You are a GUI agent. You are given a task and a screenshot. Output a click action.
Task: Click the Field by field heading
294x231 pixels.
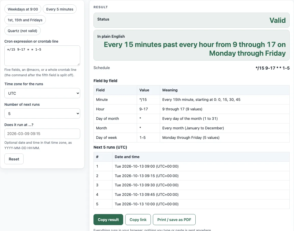105,81
